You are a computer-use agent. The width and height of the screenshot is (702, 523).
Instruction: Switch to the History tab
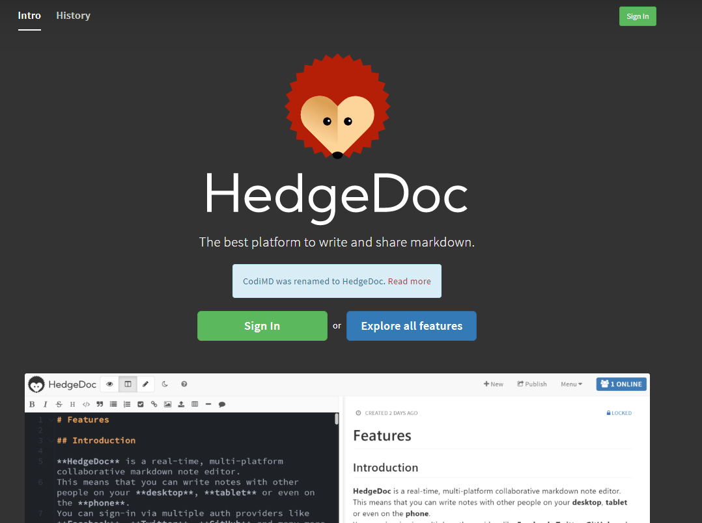(x=73, y=15)
